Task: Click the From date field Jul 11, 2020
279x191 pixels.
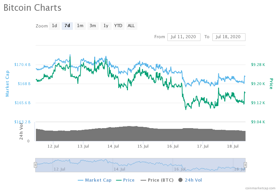Action: [184, 37]
